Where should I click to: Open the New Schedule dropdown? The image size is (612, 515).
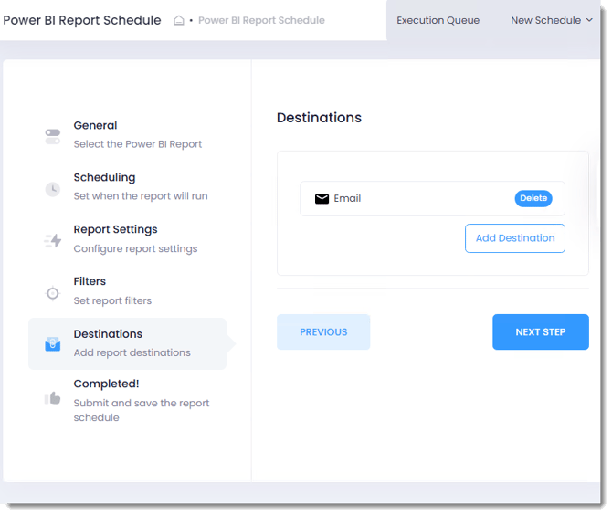[x=545, y=20]
